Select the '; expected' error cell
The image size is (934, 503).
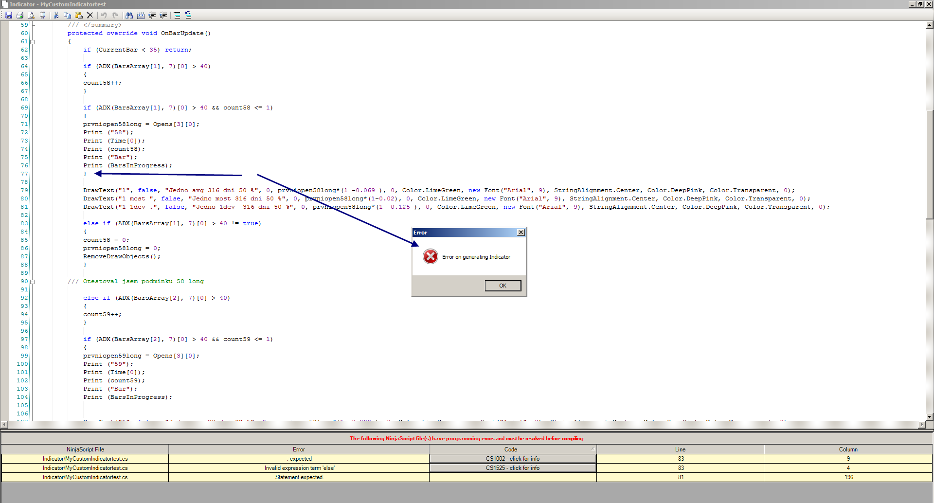point(299,459)
